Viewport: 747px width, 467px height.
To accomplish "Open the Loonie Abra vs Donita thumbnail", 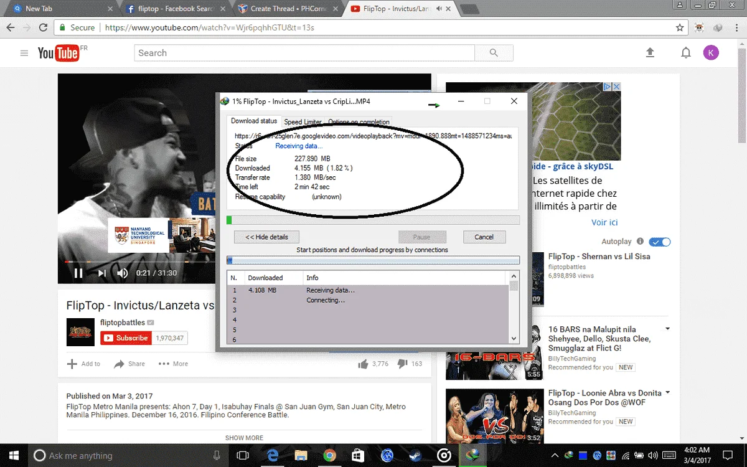I will point(494,417).
